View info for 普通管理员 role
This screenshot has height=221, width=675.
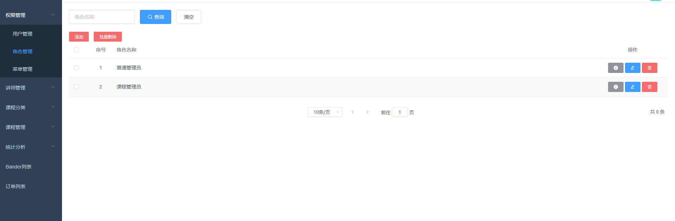tap(615, 68)
